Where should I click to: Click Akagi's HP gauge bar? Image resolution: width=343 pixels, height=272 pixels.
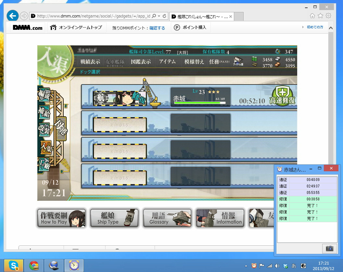pos(200,102)
